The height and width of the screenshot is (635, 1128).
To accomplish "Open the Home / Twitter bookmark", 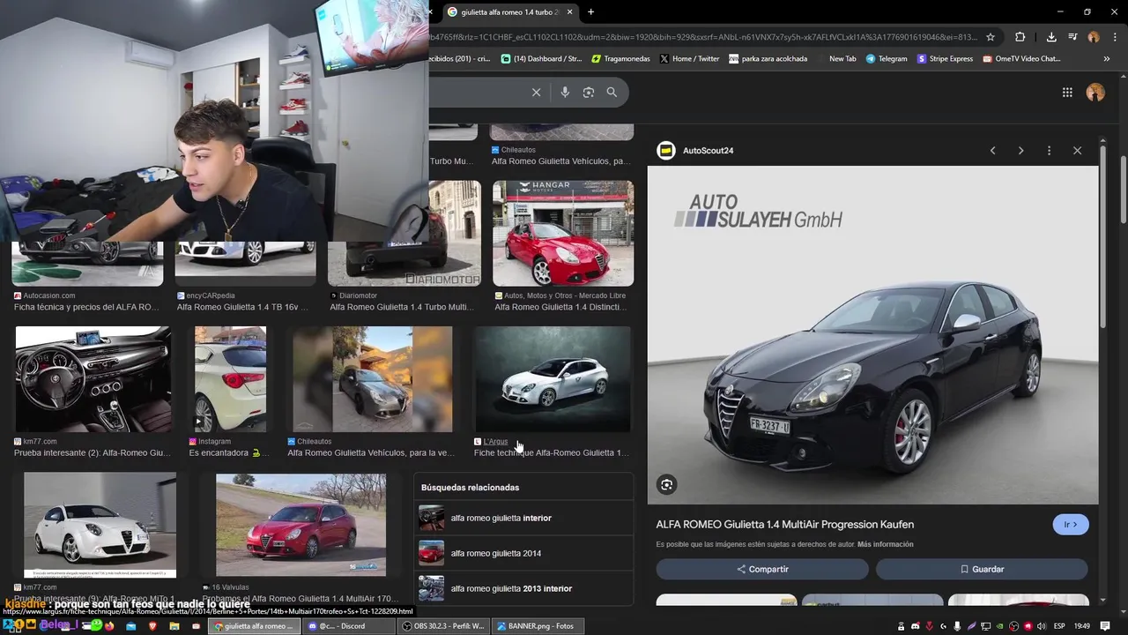I will [689, 59].
